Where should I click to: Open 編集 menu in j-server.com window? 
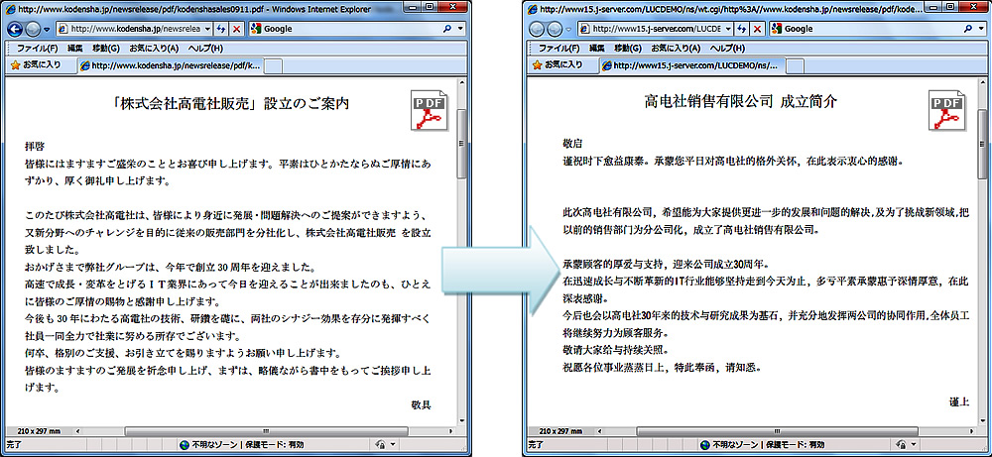click(x=596, y=48)
